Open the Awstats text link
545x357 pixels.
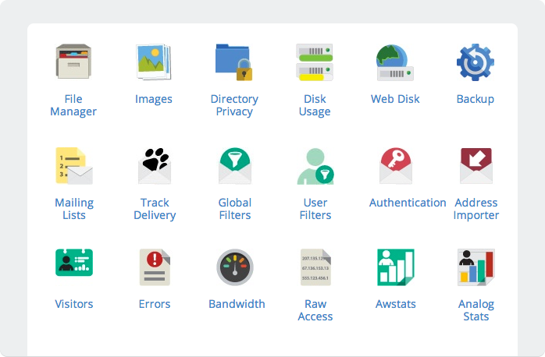[396, 304]
